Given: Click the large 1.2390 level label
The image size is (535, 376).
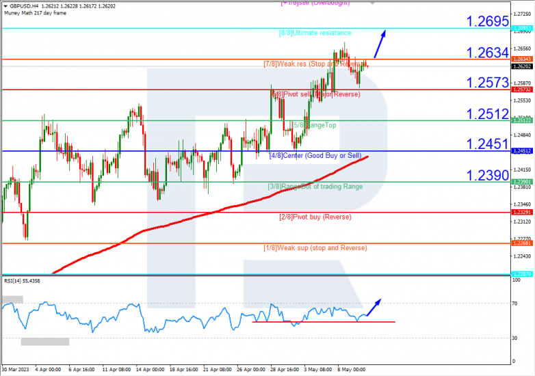Looking at the screenshot, I should point(488,175).
